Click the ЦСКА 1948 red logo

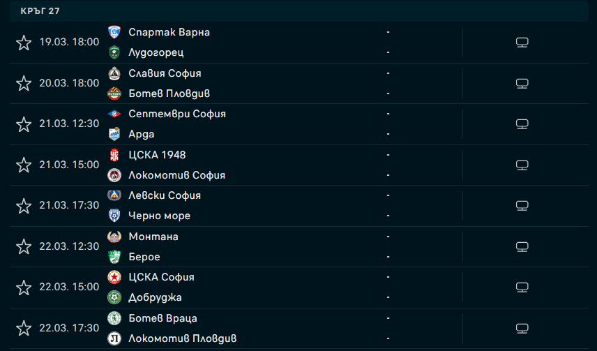click(114, 155)
